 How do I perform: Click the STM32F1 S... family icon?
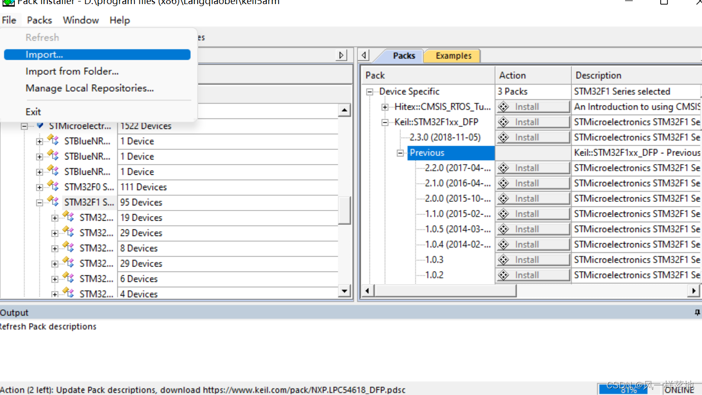(52, 202)
